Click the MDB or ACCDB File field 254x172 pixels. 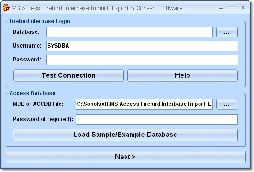(x=144, y=104)
